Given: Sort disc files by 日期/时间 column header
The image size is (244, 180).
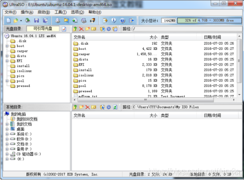Looking at the screenshot, I should pos(219,37).
